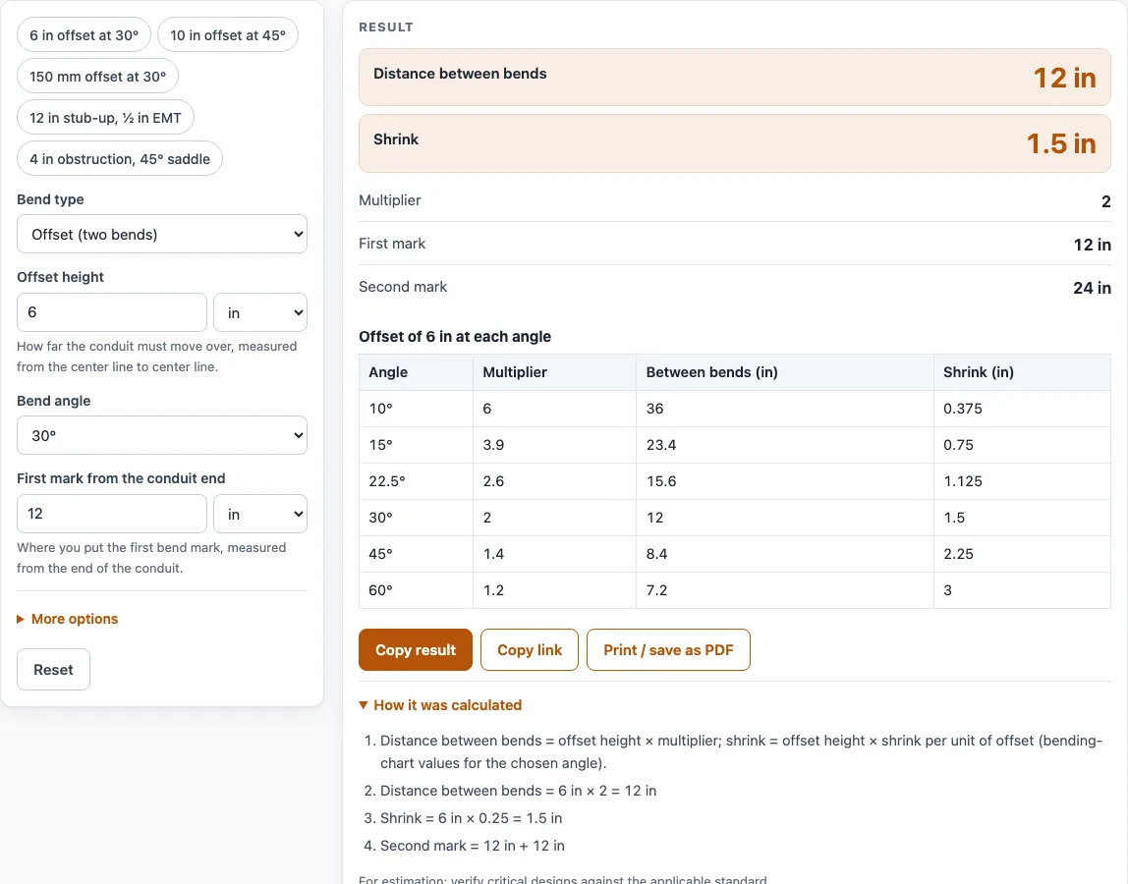This screenshot has width=1128, height=884.
Task: Click the 10° angle row cell
Action: pyautogui.click(x=416, y=409)
